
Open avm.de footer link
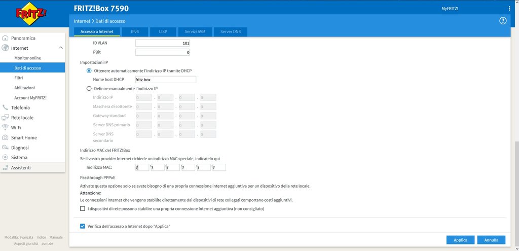pos(47,244)
